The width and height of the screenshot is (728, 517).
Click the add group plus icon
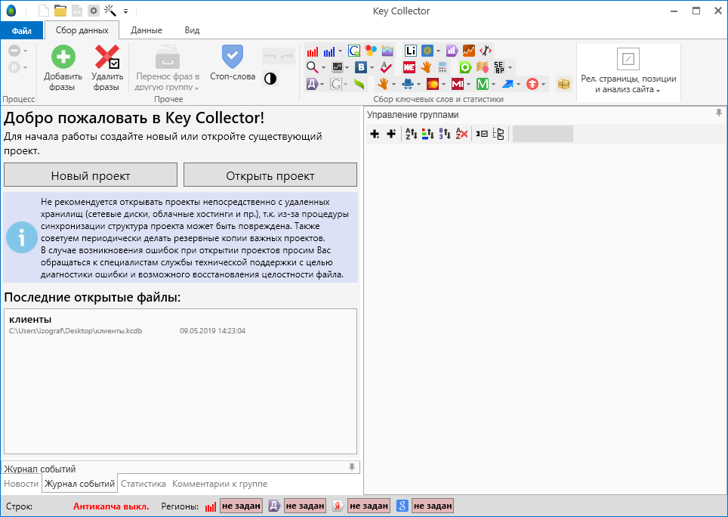point(375,135)
